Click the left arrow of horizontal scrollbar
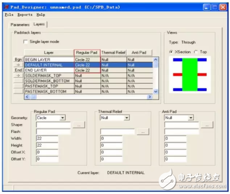This screenshot has height=194, width=230. tap(27, 97)
